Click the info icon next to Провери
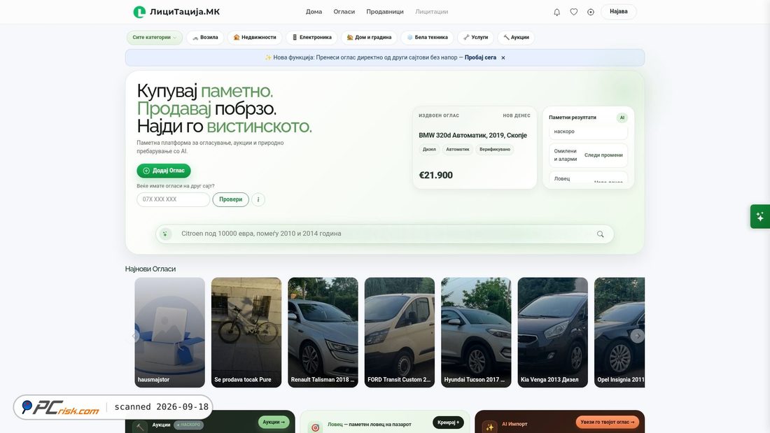770x433 pixels. [258, 199]
